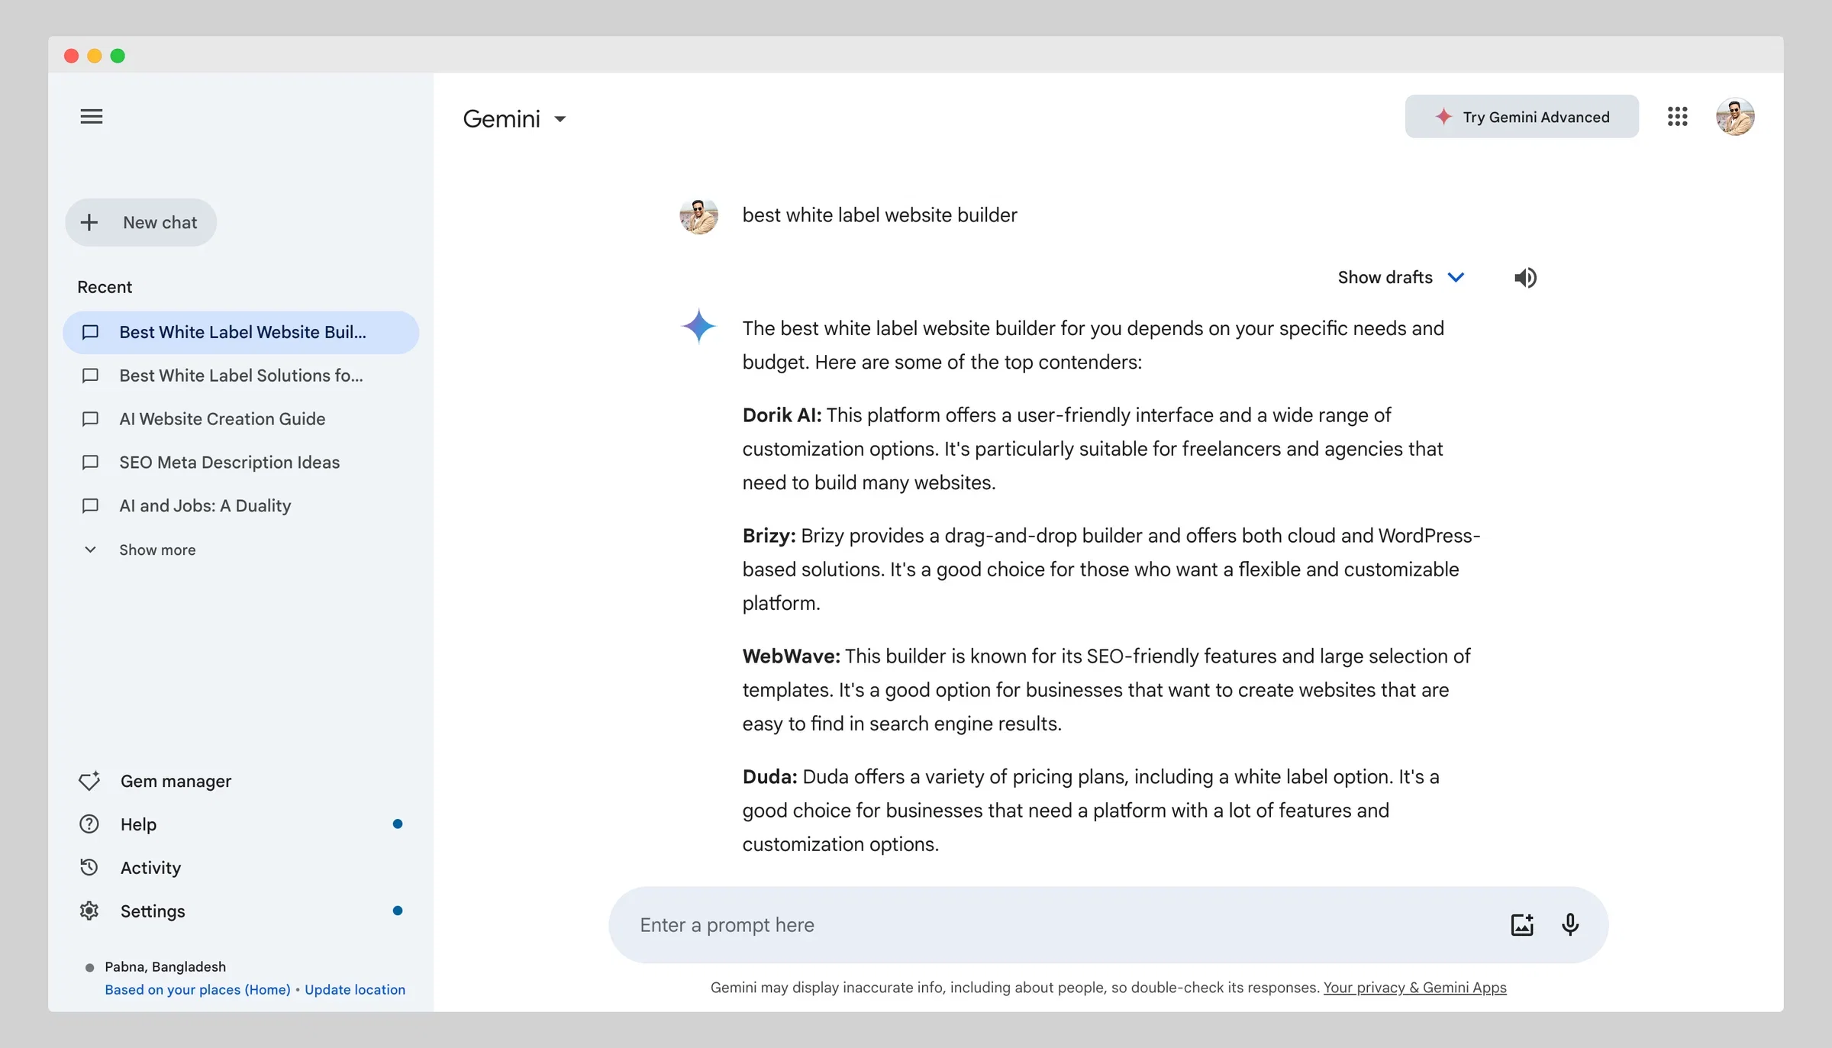The image size is (1832, 1048).
Task: Click the Update location link
Action: tap(355, 989)
